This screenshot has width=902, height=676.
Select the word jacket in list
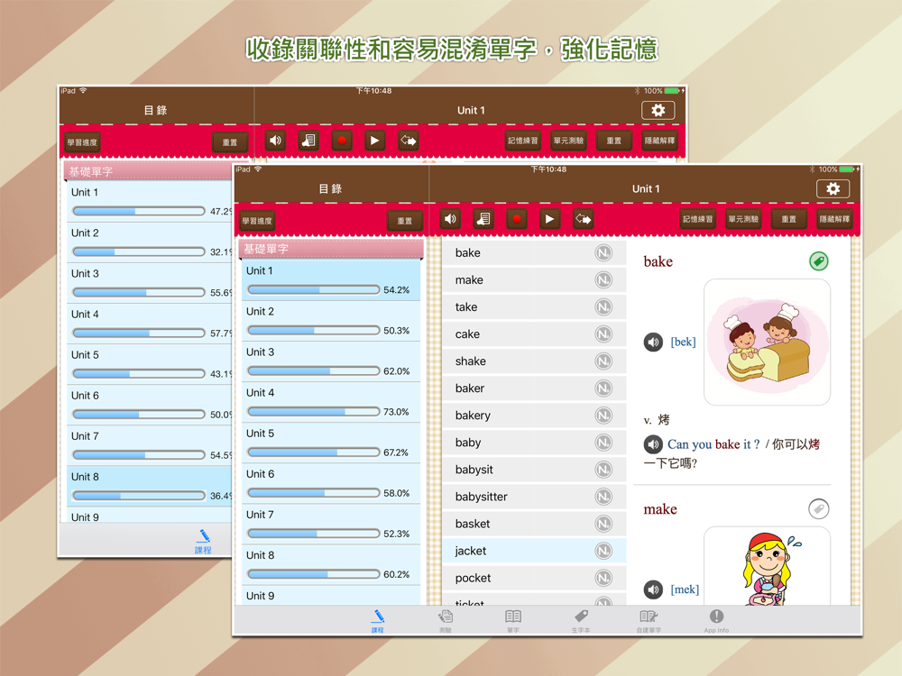[x=534, y=551]
